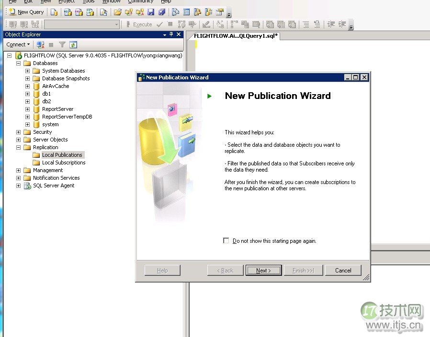Click the Cancel Executing Query stop icon
Screen dimensions: 430x337
pos(170,24)
